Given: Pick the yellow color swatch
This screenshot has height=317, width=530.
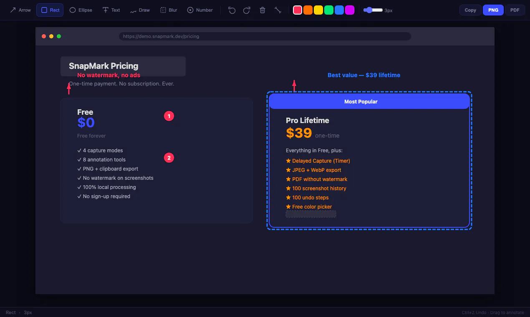Looking at the screenshot, I should pos(318,10).
